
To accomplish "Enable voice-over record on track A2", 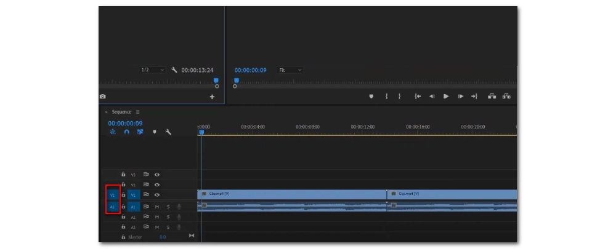I will pos(179,216).
